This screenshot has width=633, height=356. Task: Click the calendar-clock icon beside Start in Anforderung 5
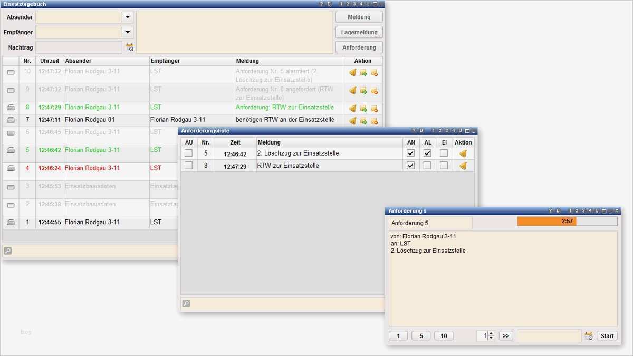(589, 336)
